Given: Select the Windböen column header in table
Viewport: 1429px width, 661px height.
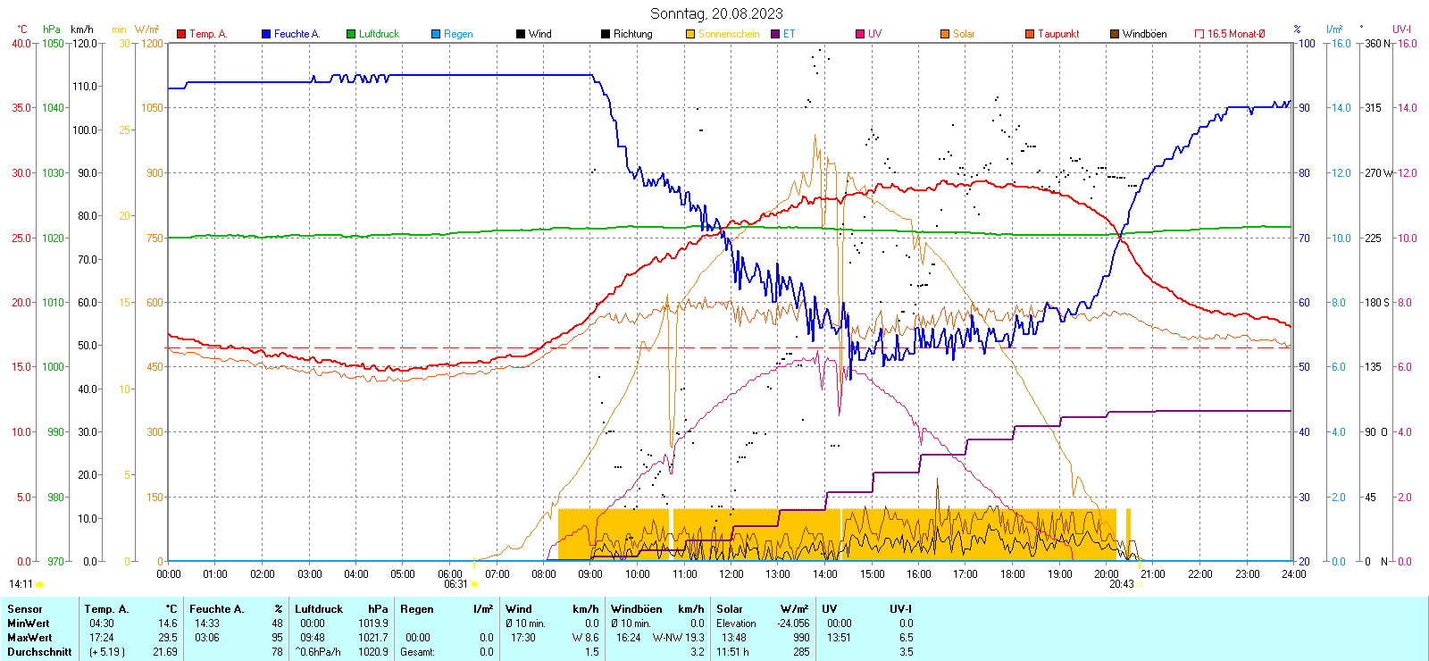Looking at the screenshot, I should tap(638, 609).
